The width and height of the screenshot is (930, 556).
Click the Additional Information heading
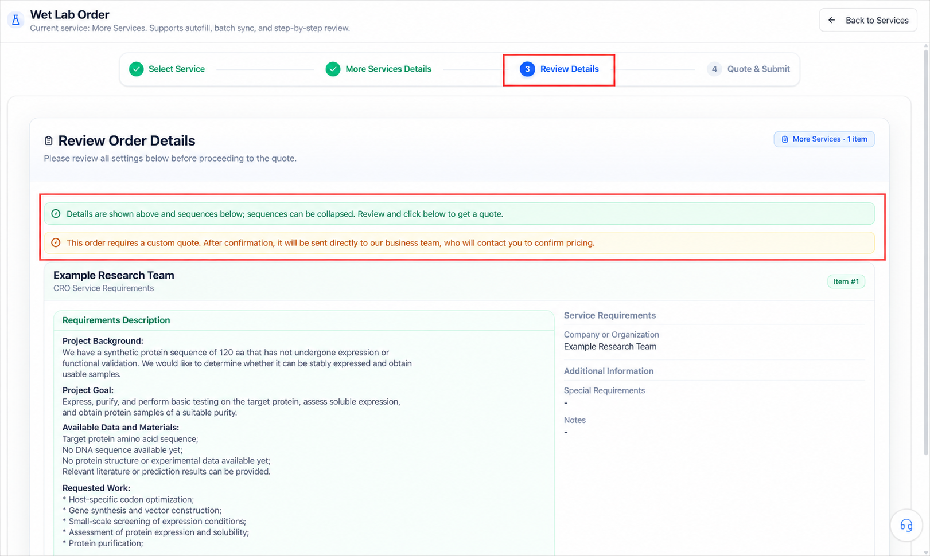(608, 371)
